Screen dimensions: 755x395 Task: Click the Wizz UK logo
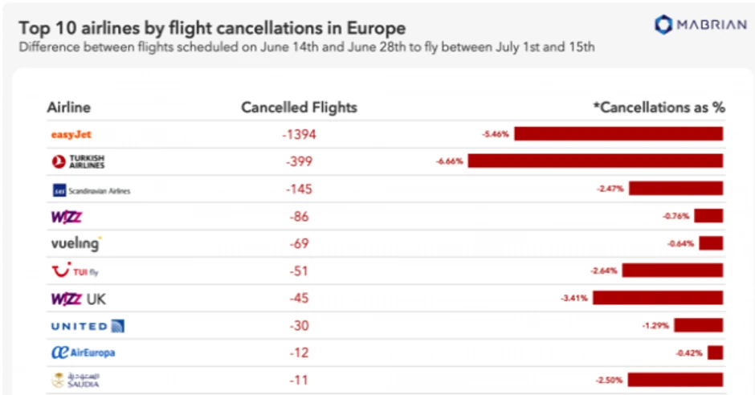(x=78, y=299)
